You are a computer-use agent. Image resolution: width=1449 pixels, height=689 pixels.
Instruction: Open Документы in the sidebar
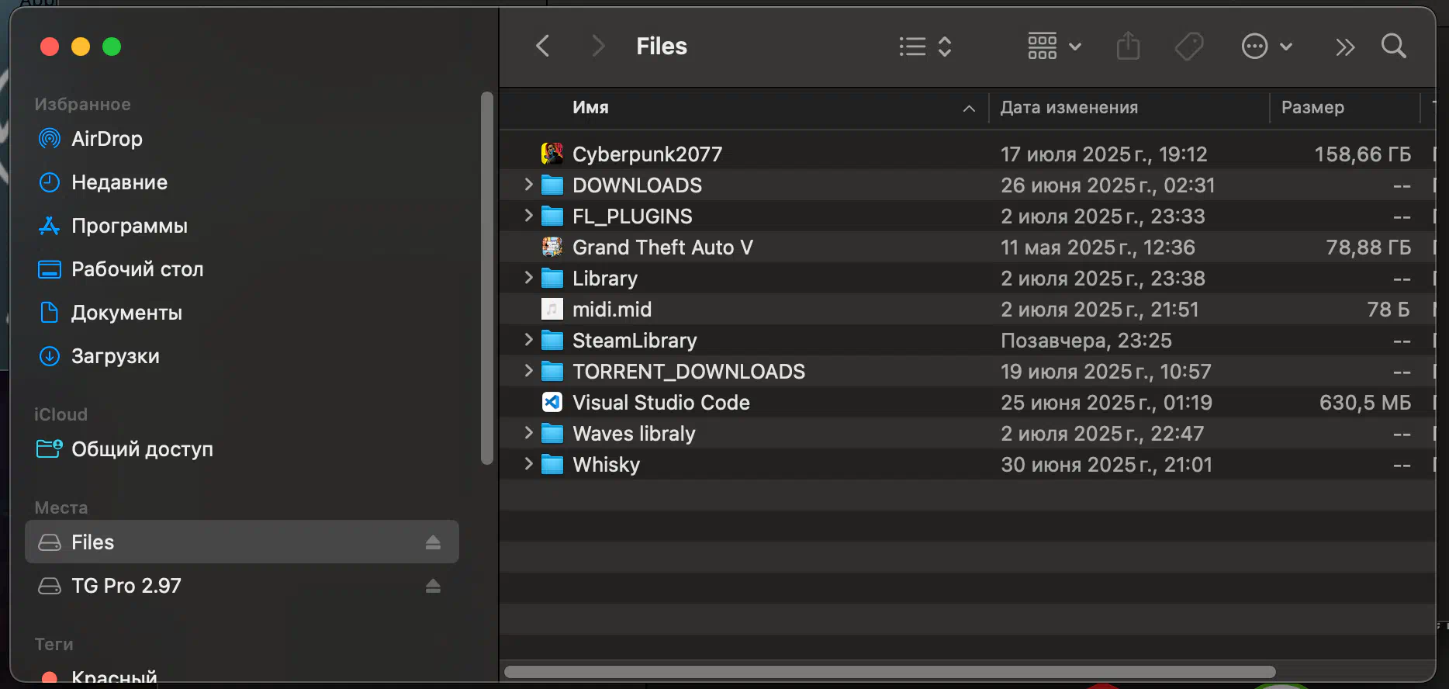click(x=242, y=313)
